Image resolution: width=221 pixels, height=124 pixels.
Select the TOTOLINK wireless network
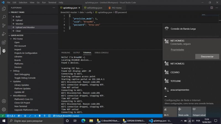192,81
